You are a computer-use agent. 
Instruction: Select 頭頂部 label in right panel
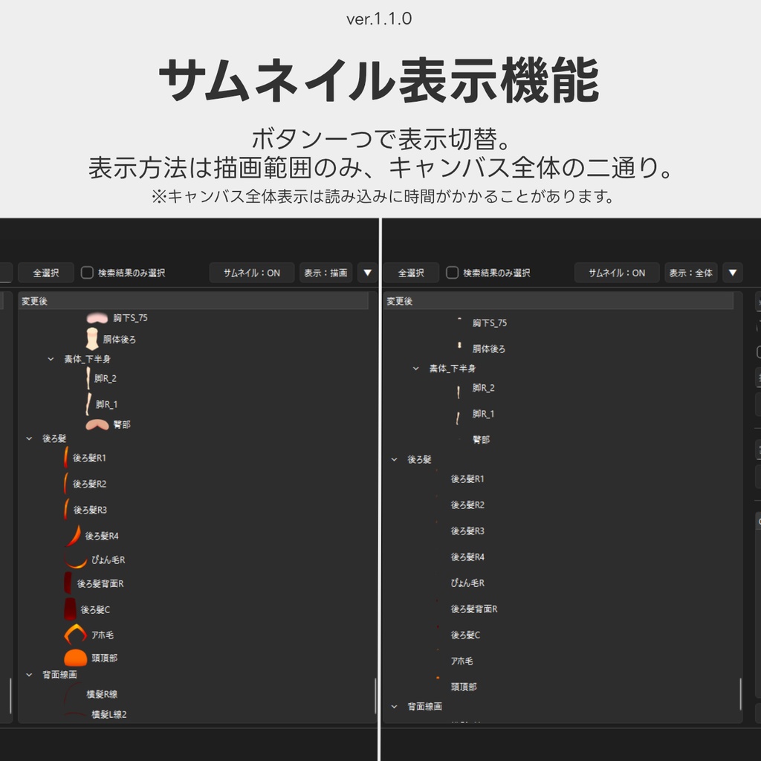[464, 687]
